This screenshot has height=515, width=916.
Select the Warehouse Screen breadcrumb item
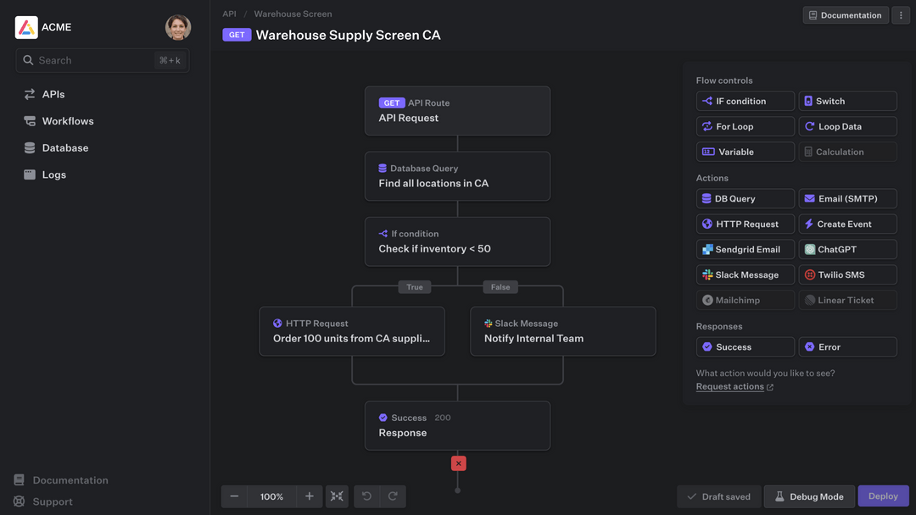(293, 14)
